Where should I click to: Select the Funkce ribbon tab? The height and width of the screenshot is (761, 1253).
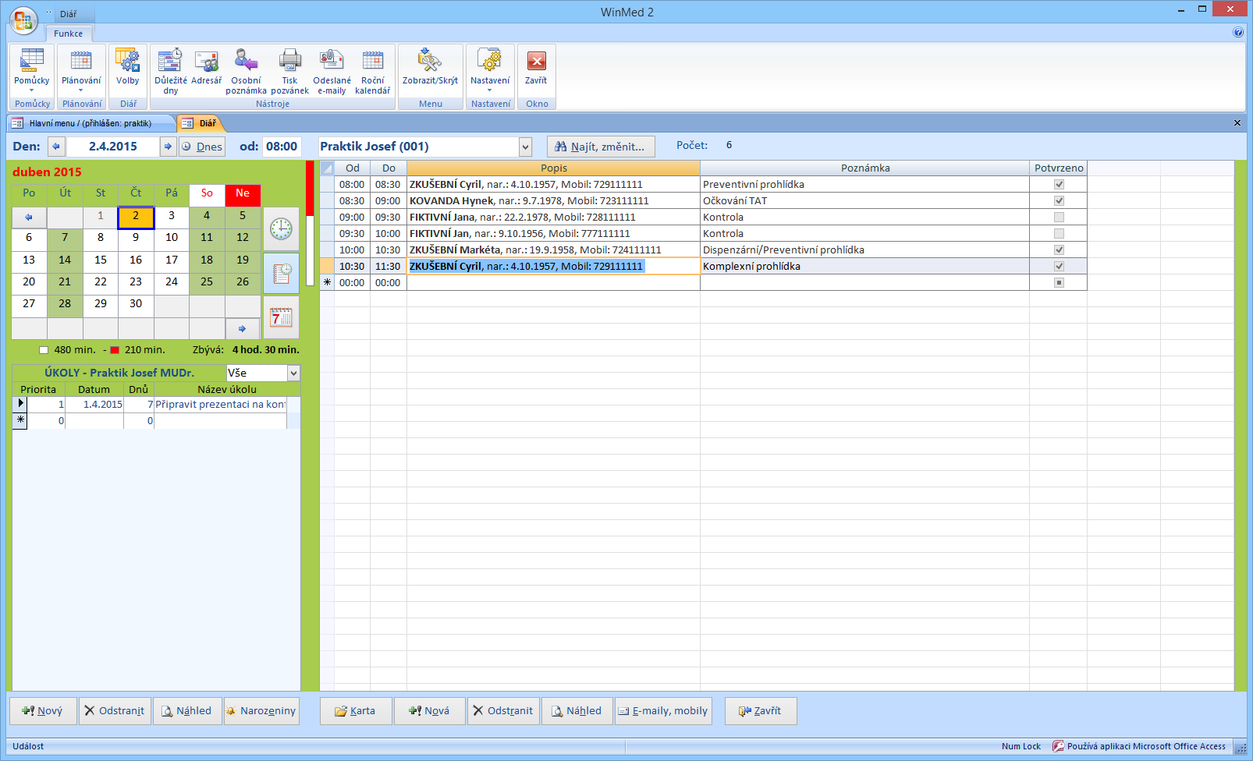(x=69, y=34)
